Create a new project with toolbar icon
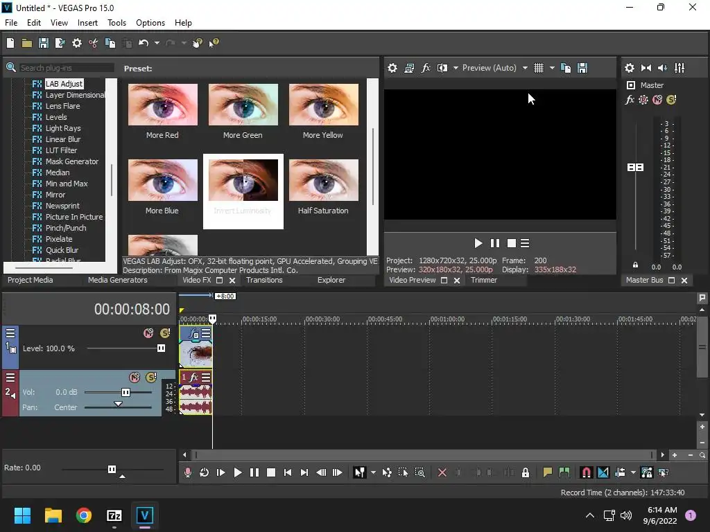Viewport: 710px width, 532px height. pos(10,43)
